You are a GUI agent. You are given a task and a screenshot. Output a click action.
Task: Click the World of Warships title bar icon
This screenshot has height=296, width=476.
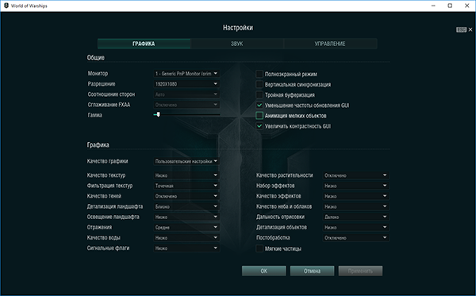(x=6, y=6)
